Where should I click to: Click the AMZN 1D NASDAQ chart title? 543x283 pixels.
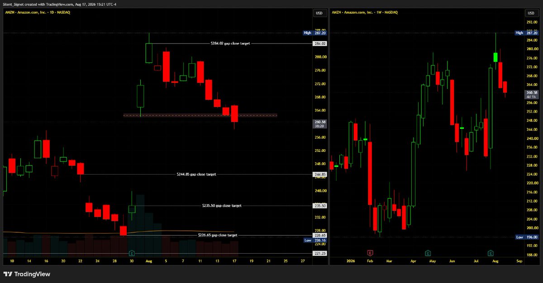38,12
